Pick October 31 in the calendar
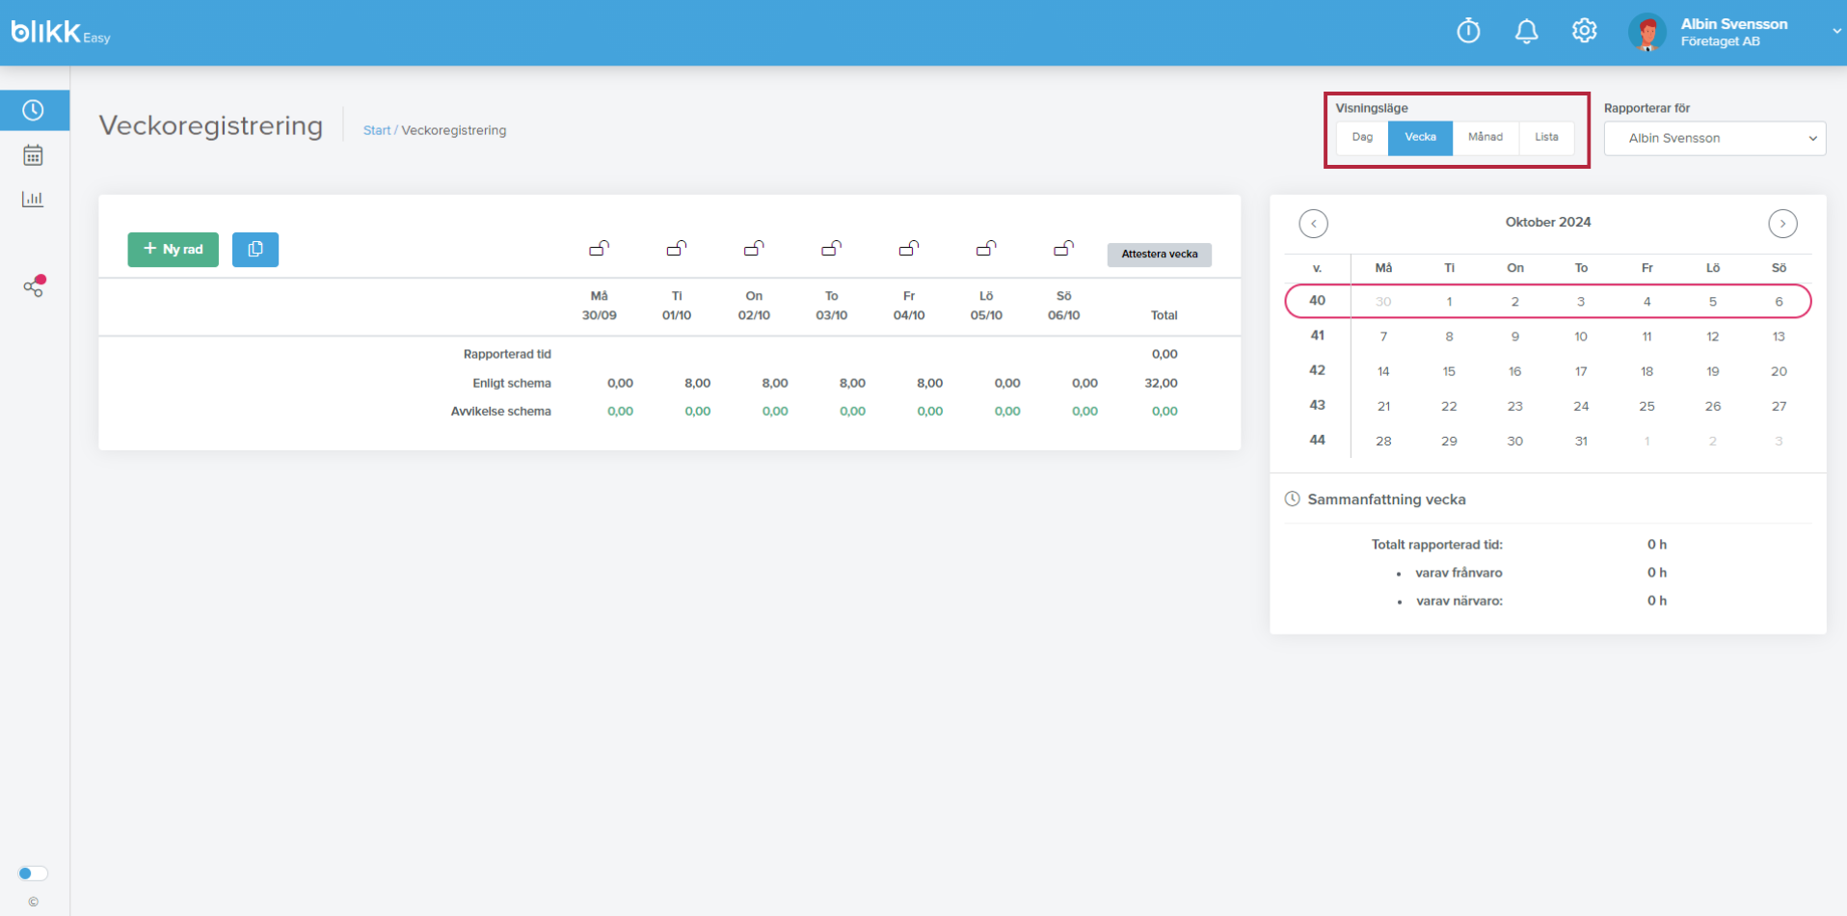Image resolution: width=1847 pixels, height=916 pixels. (x=1581, y=441)
